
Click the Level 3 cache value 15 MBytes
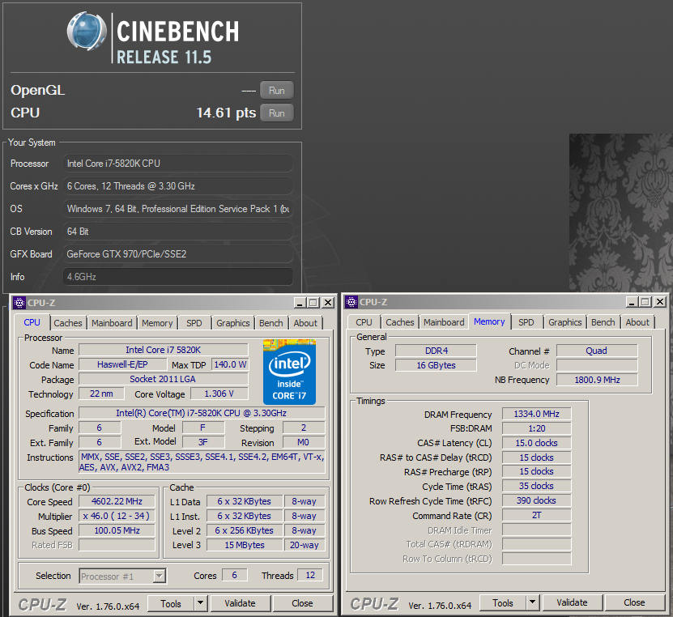coord(245,546)
